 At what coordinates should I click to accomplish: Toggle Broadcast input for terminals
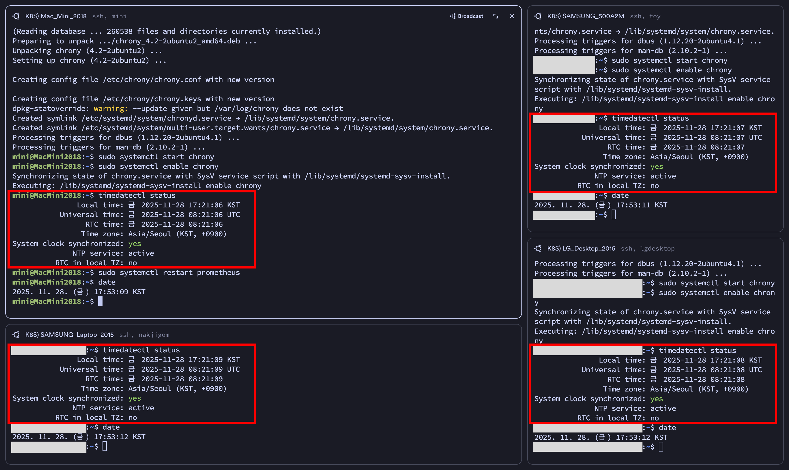click(x=470, y=16)
